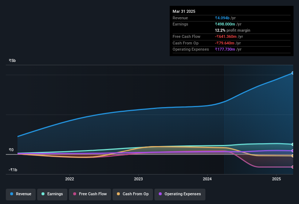Click the 12.2% profit margin text
This screenshot has height=204, width=299.
pyautogui.click(x=232, y=30)
